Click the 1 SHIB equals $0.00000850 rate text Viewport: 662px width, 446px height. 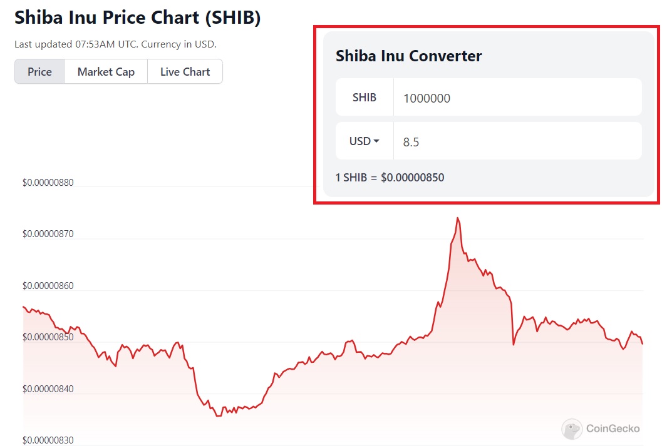(390, 178)
